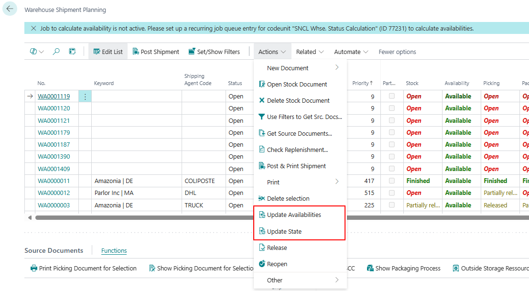529x291 pixels.
Task: Open Set/Show Filters
Action: click(x=214, y=52)
